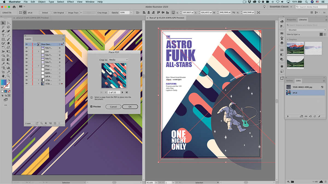Hide the Line layer with eye icon

pyautogui.click(x=27, y=51)
